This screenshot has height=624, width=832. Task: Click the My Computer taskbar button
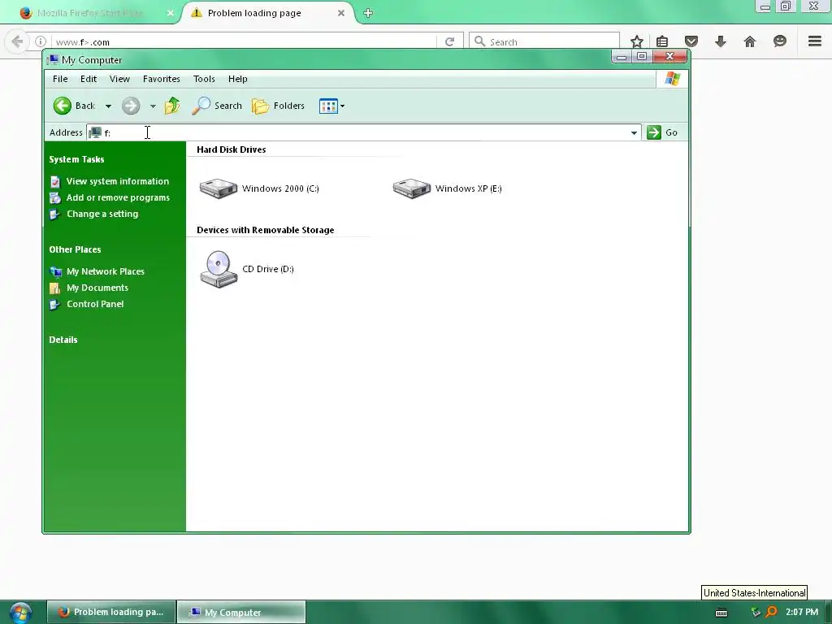241,613
